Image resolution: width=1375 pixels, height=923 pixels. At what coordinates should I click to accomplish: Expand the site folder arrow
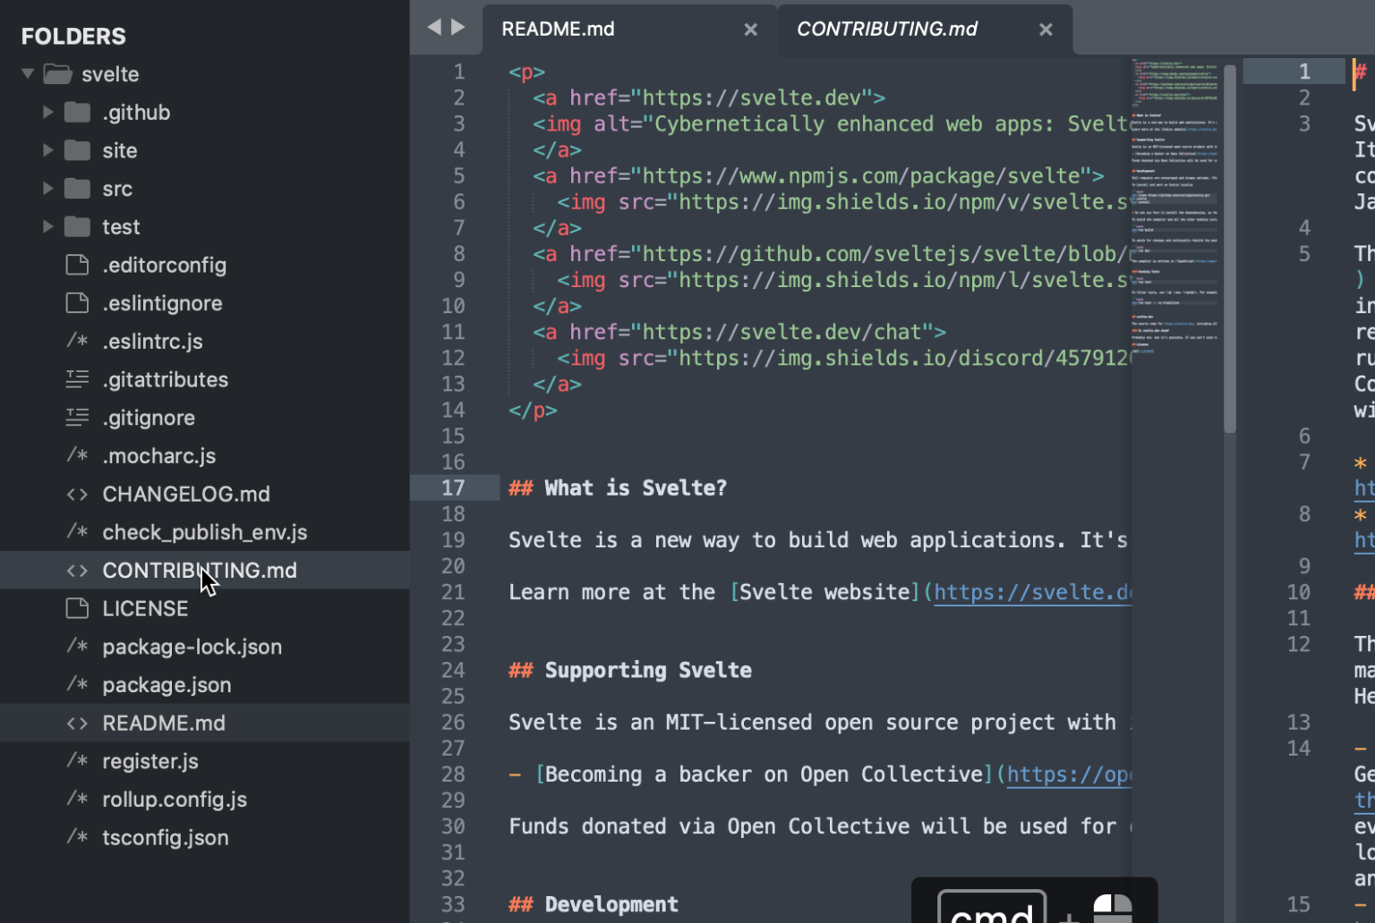[x=48, y=150]
